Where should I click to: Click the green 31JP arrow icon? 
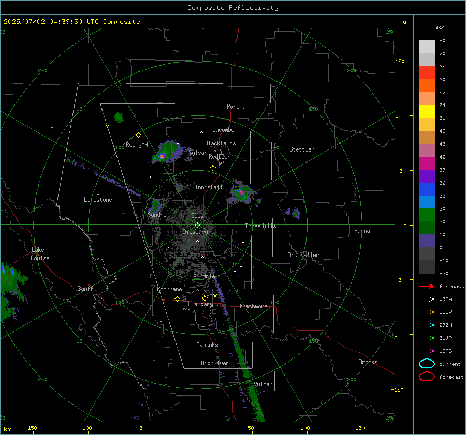427,338
